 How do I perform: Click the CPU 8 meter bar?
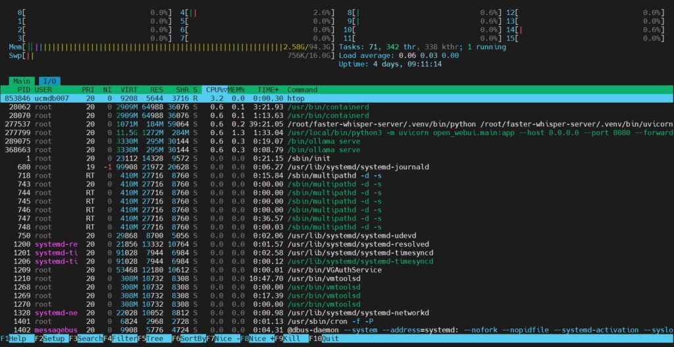(425, 13)
